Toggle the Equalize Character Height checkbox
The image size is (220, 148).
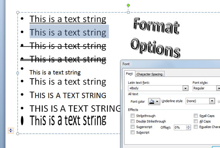click(x=196, y=126)
